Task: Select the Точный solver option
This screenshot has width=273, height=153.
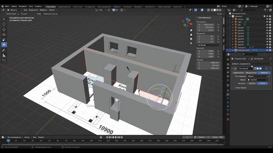Action: [263, 83]
